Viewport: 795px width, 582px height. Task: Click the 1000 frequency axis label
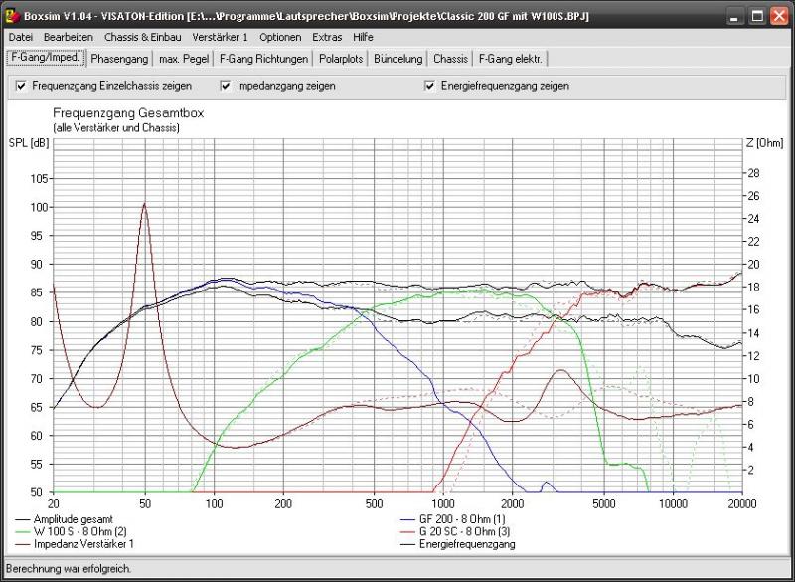[443, 503]
